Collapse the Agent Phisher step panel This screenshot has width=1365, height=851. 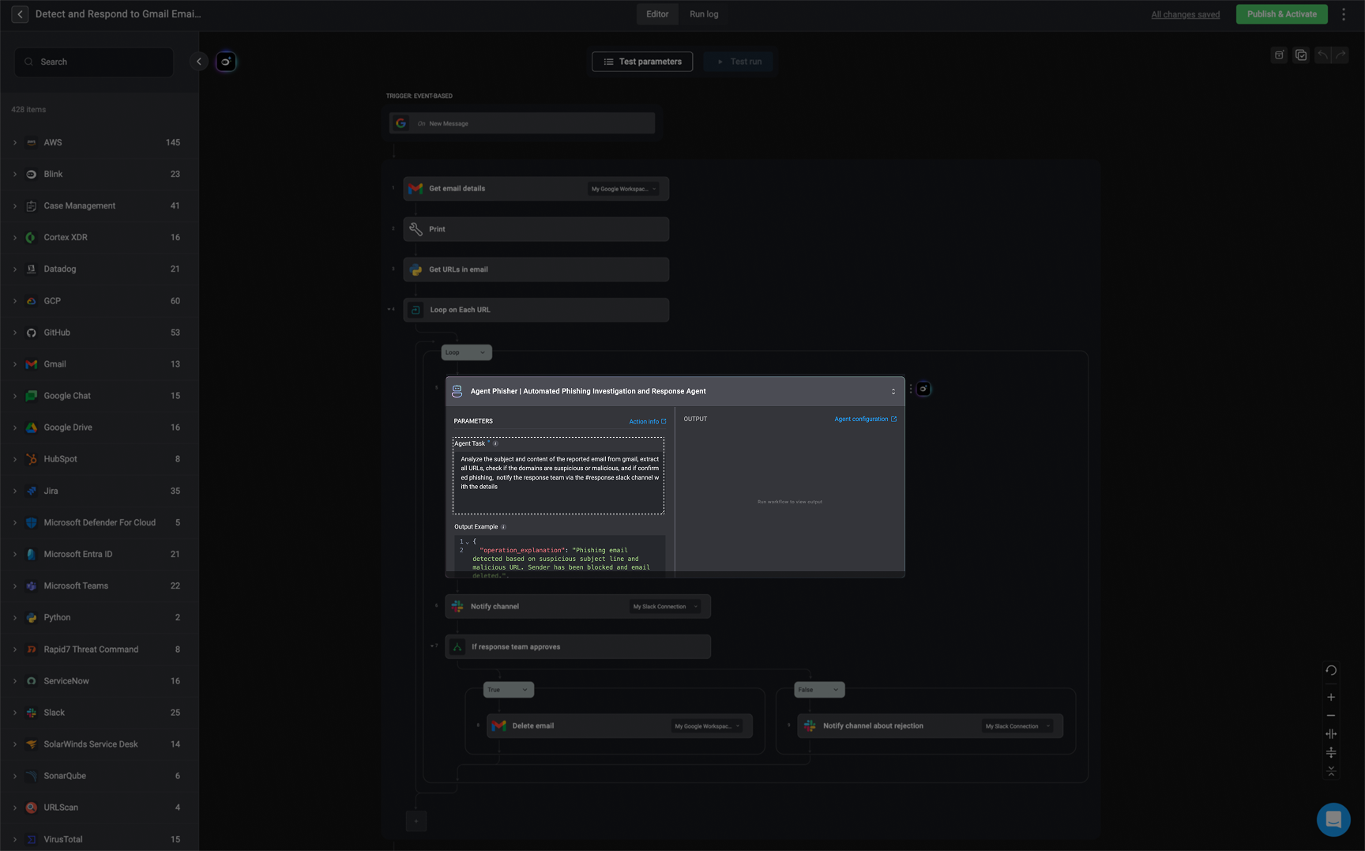tap(893, 391)
